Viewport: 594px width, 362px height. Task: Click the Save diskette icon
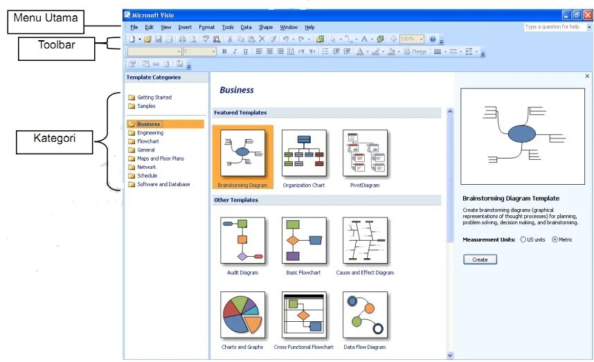coord(159,39)
